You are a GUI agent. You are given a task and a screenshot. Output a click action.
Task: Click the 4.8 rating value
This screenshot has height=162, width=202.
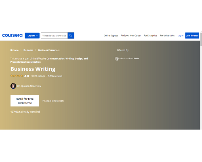[x=27, y=76]
